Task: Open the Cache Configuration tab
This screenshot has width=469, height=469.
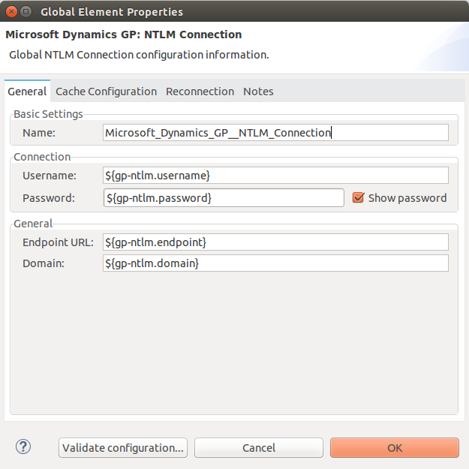Action: coord(107,92)
